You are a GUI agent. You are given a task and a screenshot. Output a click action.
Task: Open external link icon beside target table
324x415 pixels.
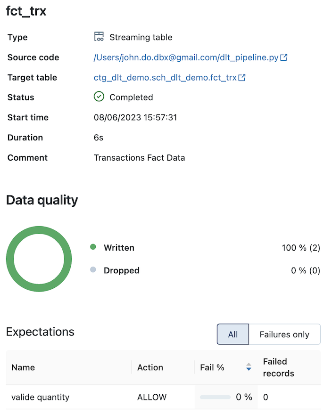(x=242, y=78)
